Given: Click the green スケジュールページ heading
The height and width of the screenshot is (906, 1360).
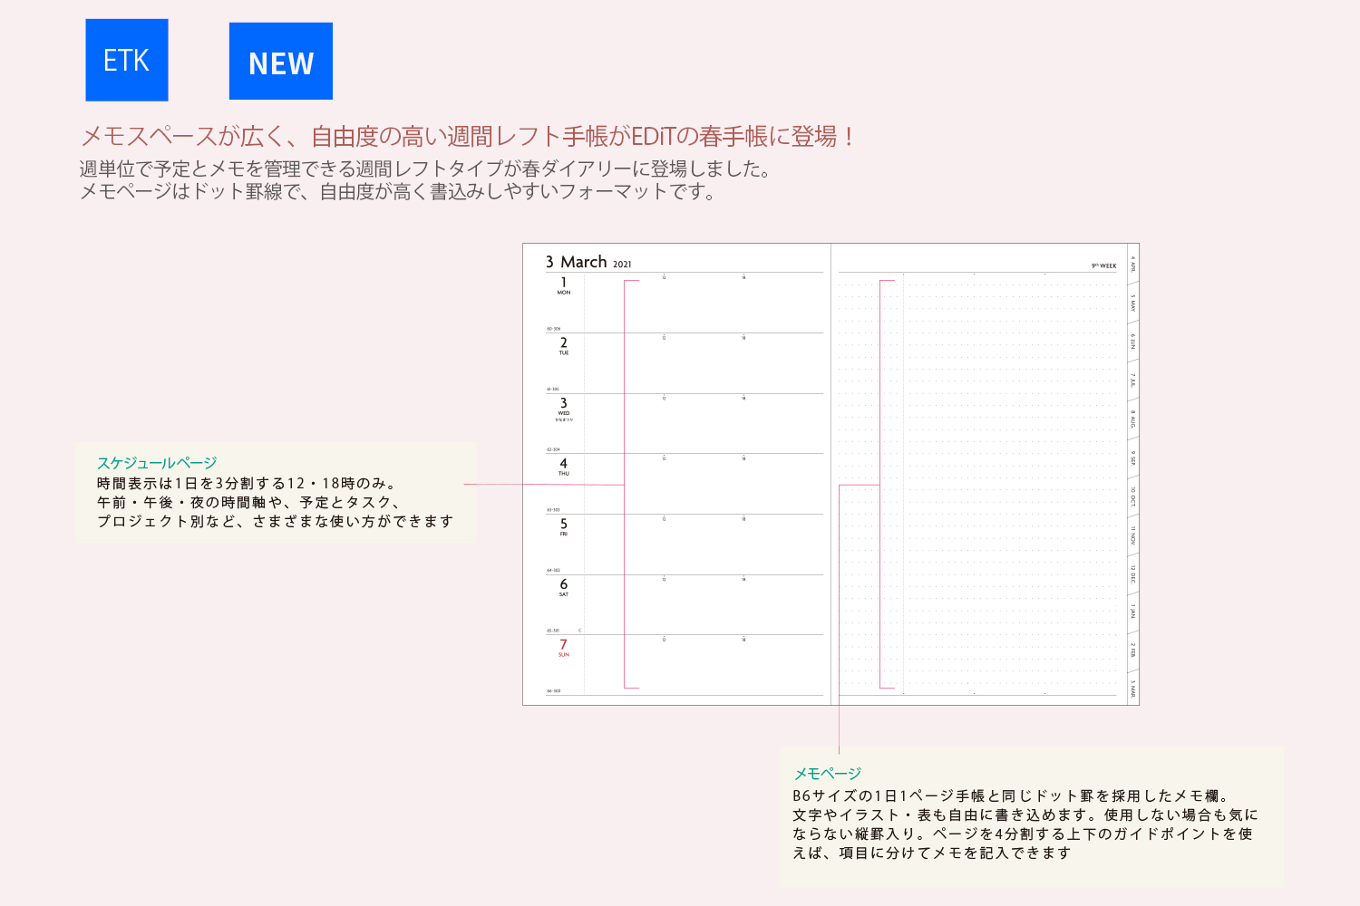Looking at the screenshot, I should click(x=157, y=463).
